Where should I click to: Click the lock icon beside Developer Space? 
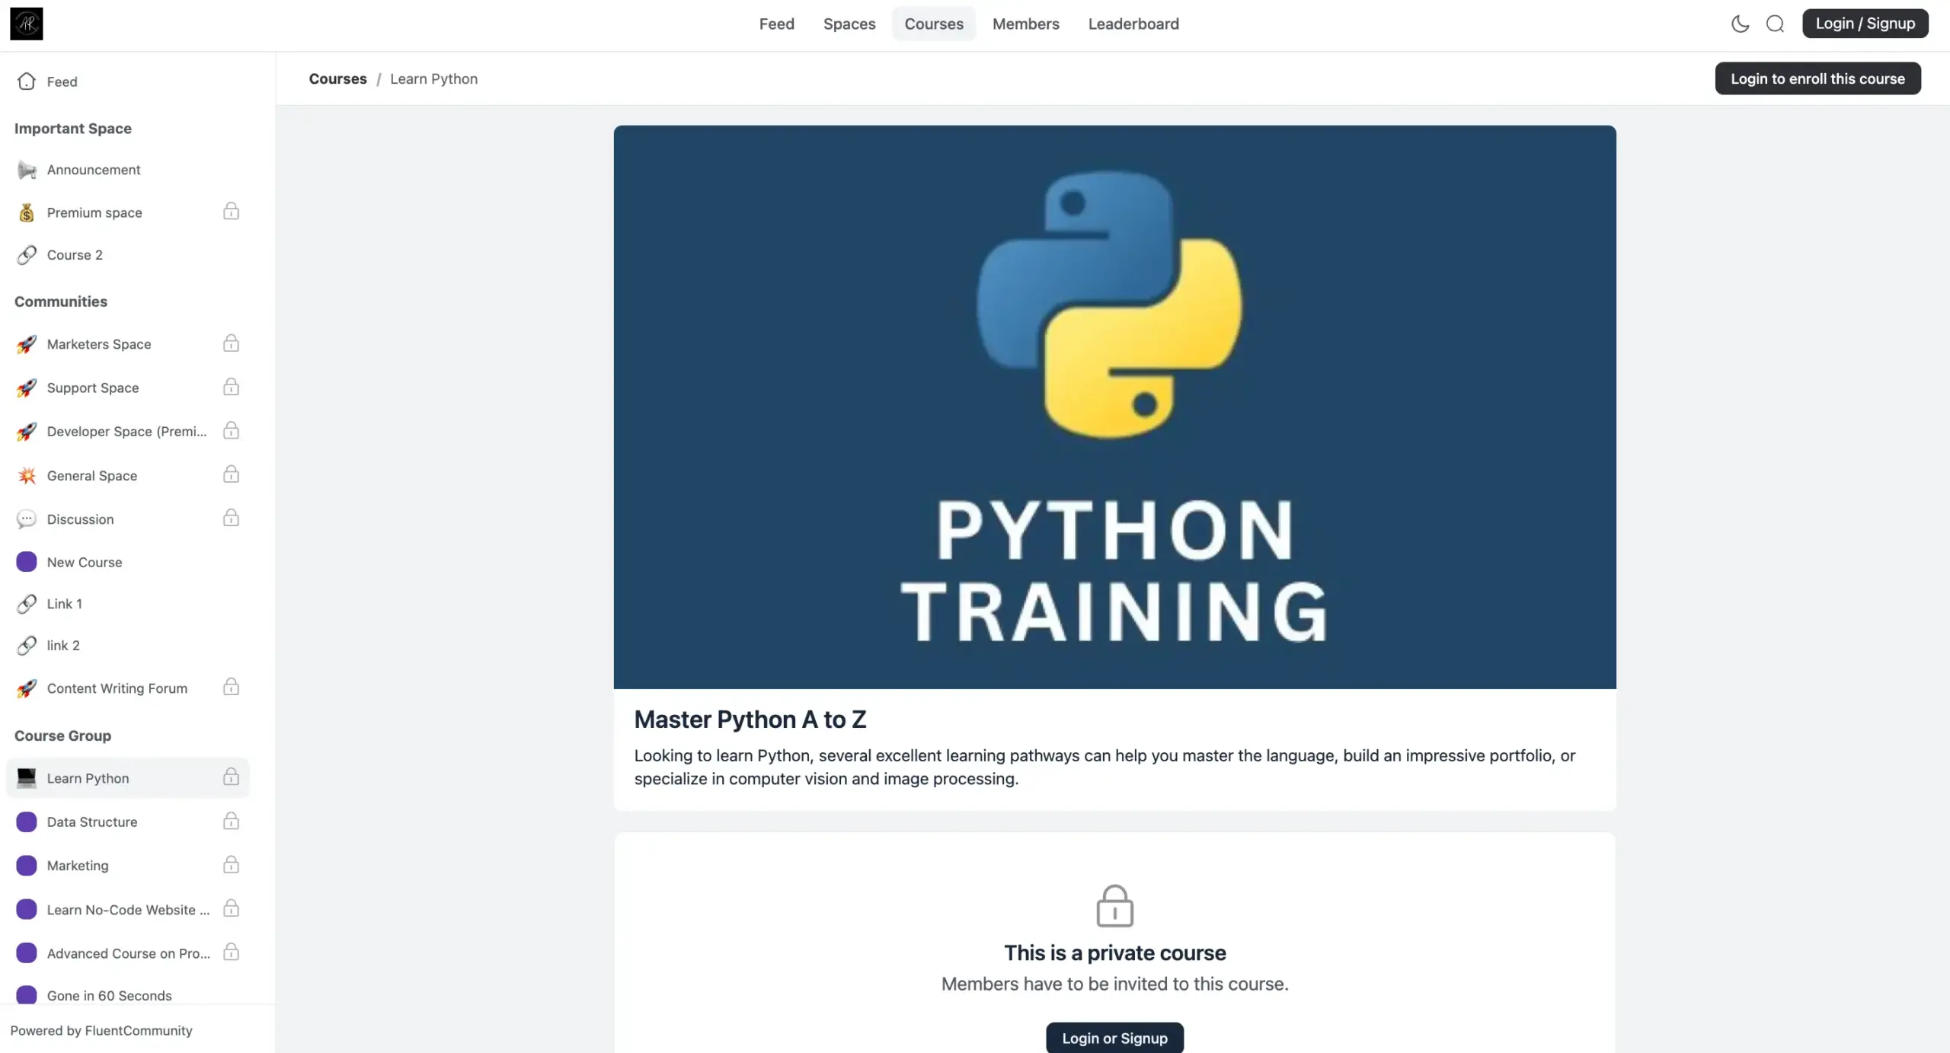coord(231,430)
